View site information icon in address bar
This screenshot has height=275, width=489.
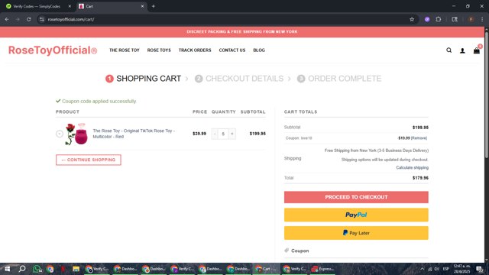point(42,19)
